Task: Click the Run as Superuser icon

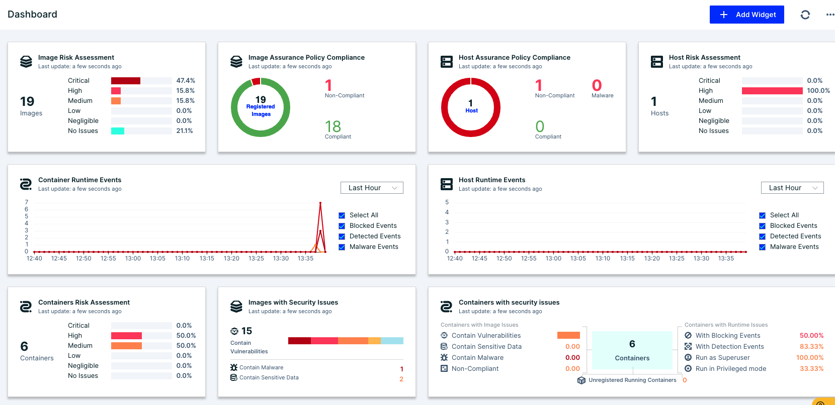Action: coord(688,357)
